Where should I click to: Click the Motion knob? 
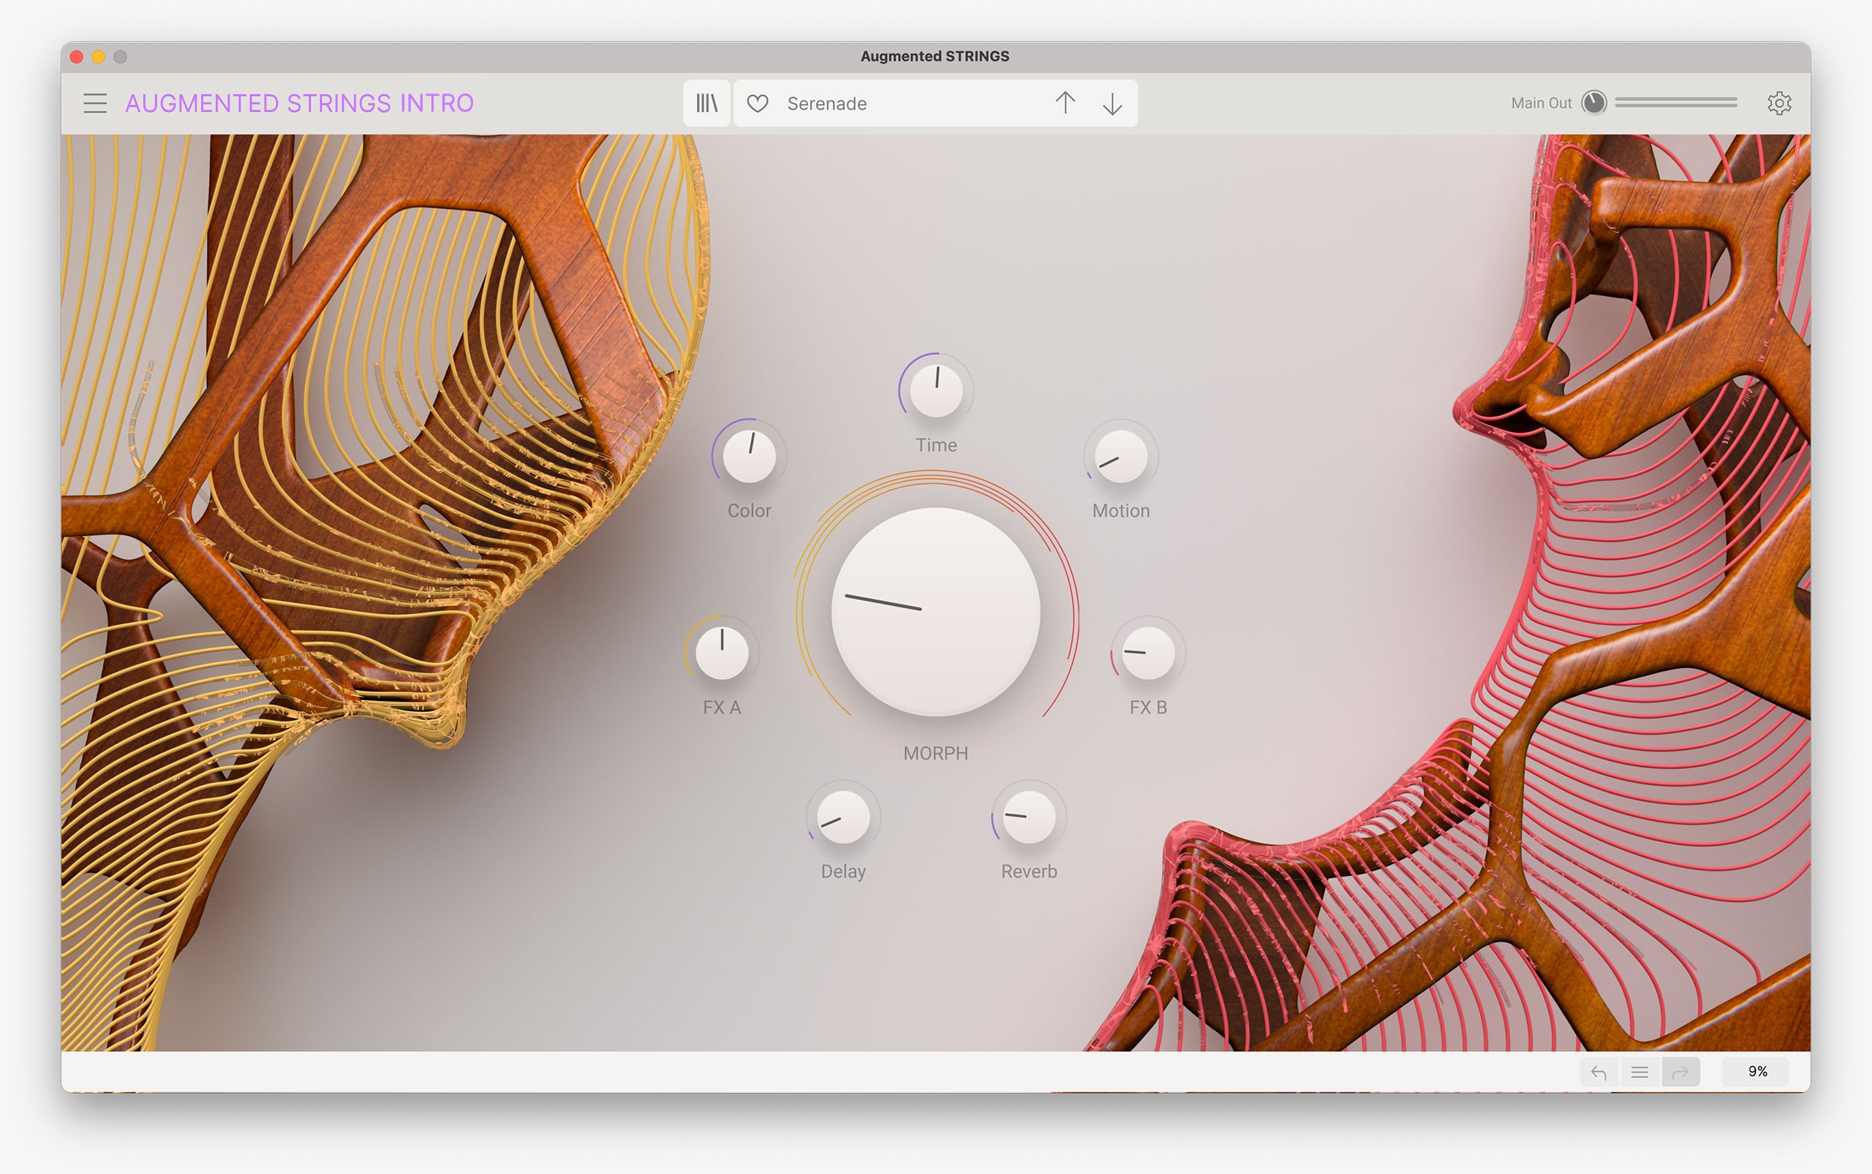click(x=1120, y=457)
